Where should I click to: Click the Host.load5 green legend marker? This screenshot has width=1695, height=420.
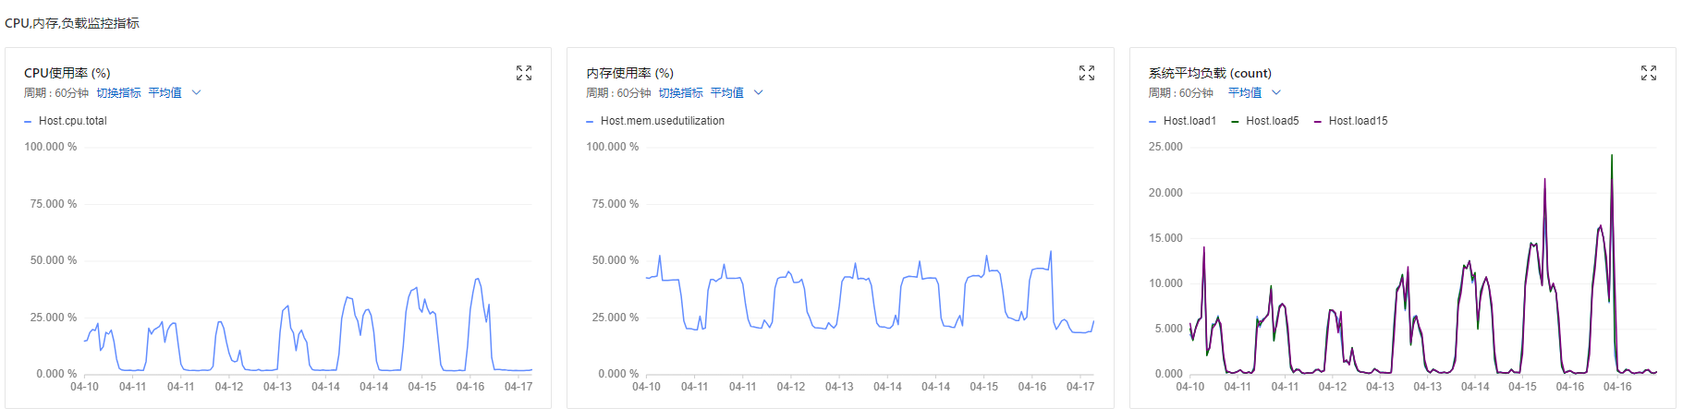(x=1235, y=121)
